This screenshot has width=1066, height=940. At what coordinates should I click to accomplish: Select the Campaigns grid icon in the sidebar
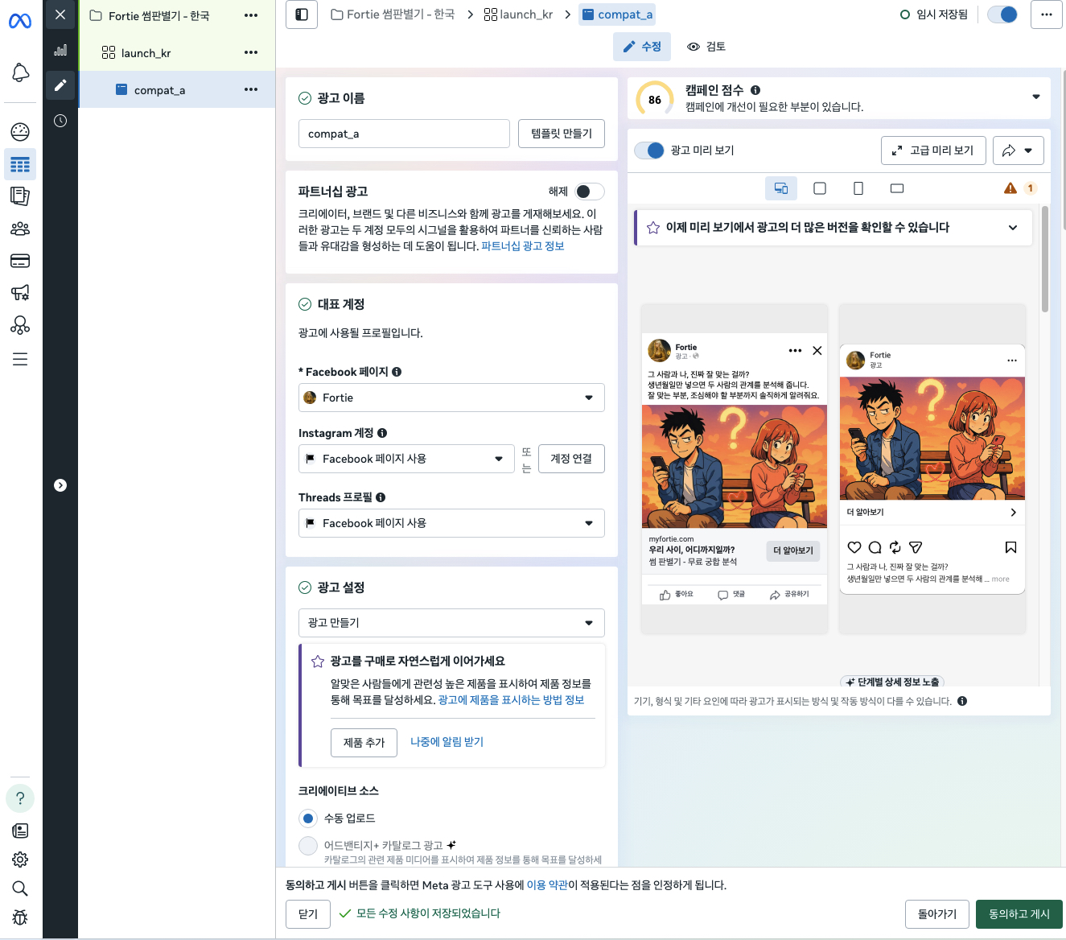tap(20, 164)
